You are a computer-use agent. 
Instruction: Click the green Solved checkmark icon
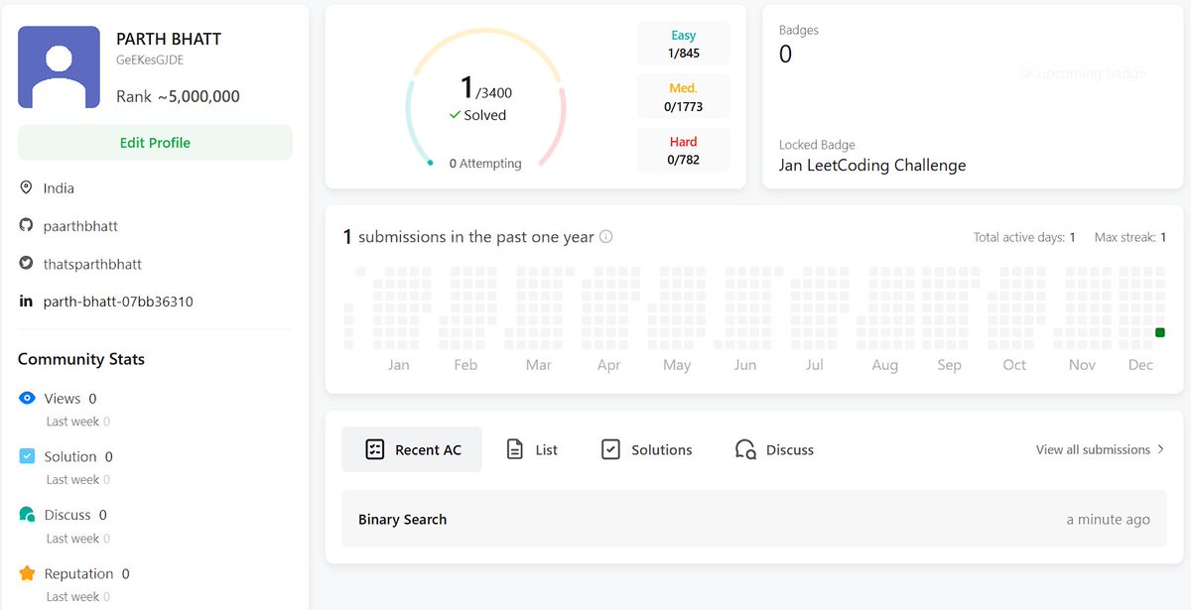pyautogui.click(x=455, y=115)
